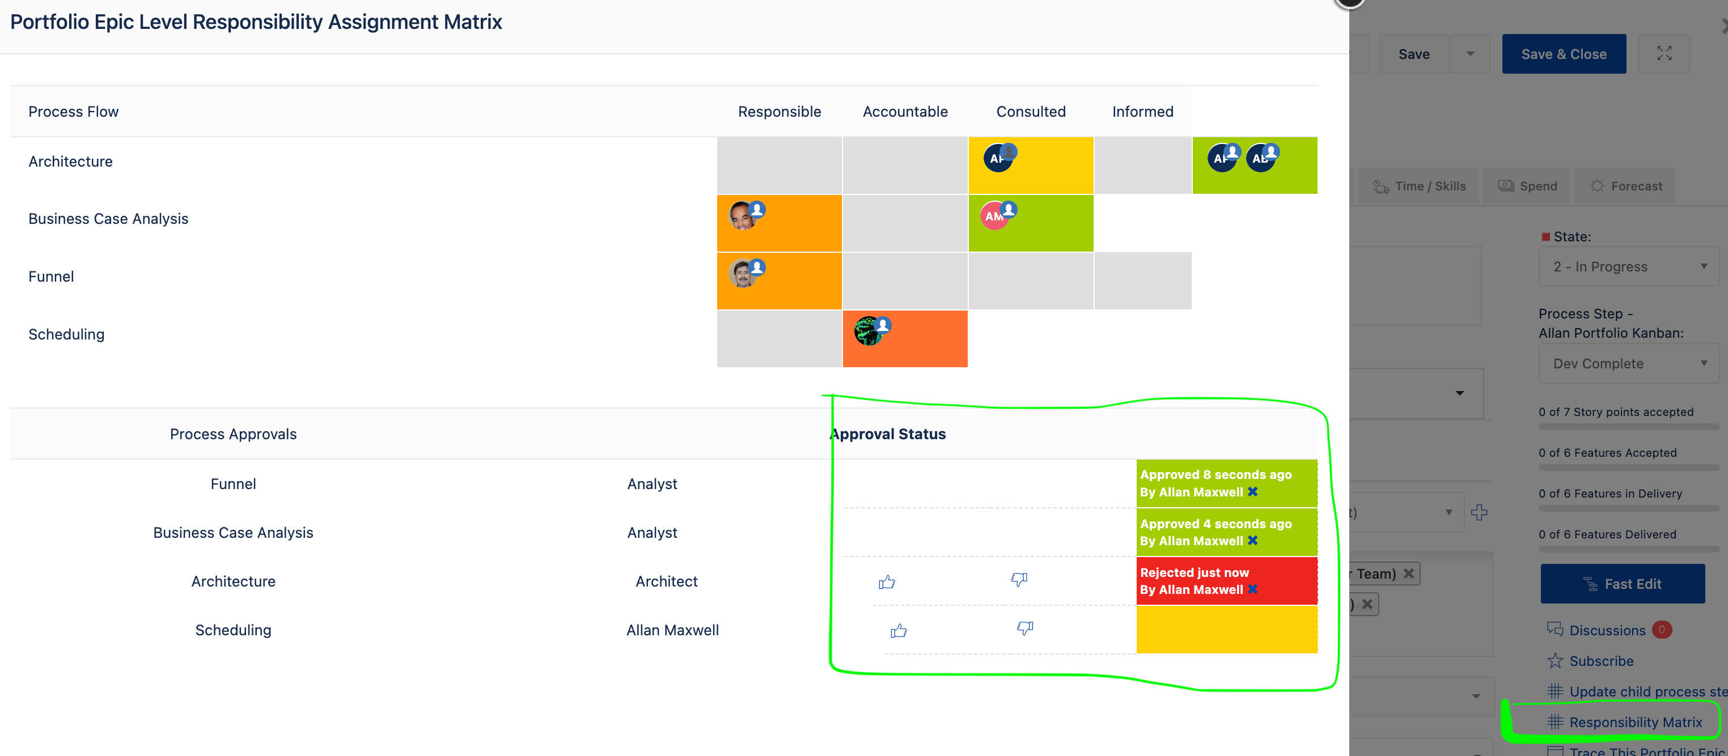Expand the Save button dropdown arrow

tap(1471, 54)
